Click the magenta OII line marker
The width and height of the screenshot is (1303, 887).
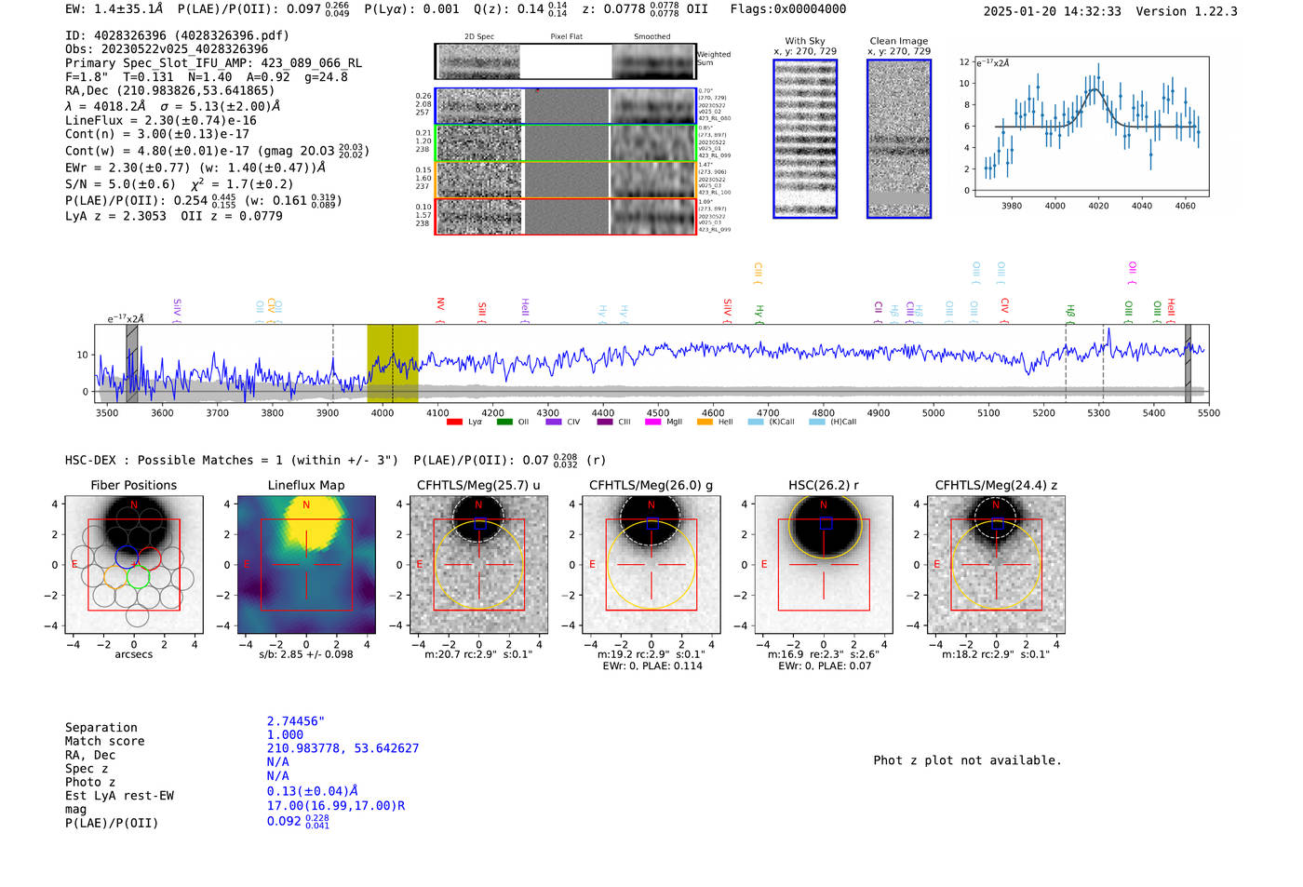pyautogui.click(x=1132, y=273)
